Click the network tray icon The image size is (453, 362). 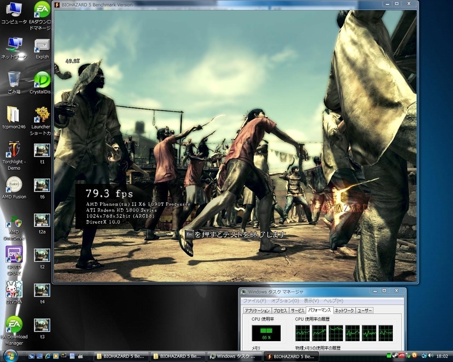point(424,356)
